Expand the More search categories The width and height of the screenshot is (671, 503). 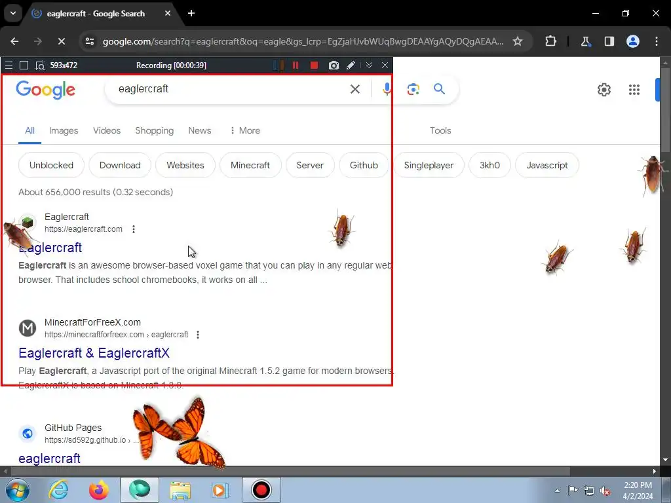(245, 130)
